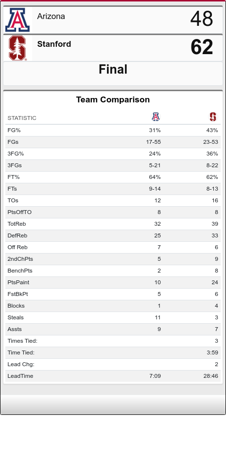Screen dimensions: 226x470
Task: Select the Stanford team name
Action: pos(54,44)
